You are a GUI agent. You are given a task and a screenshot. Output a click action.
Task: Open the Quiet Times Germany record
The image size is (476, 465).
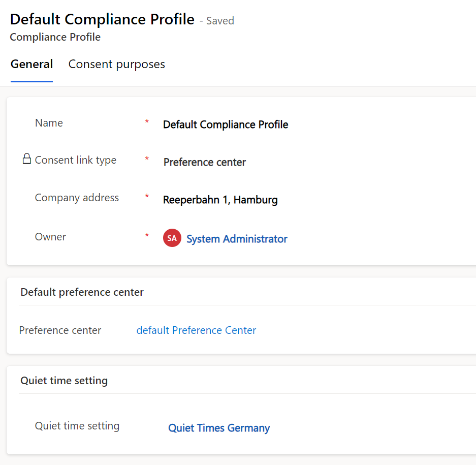click(x=219, y=428)
